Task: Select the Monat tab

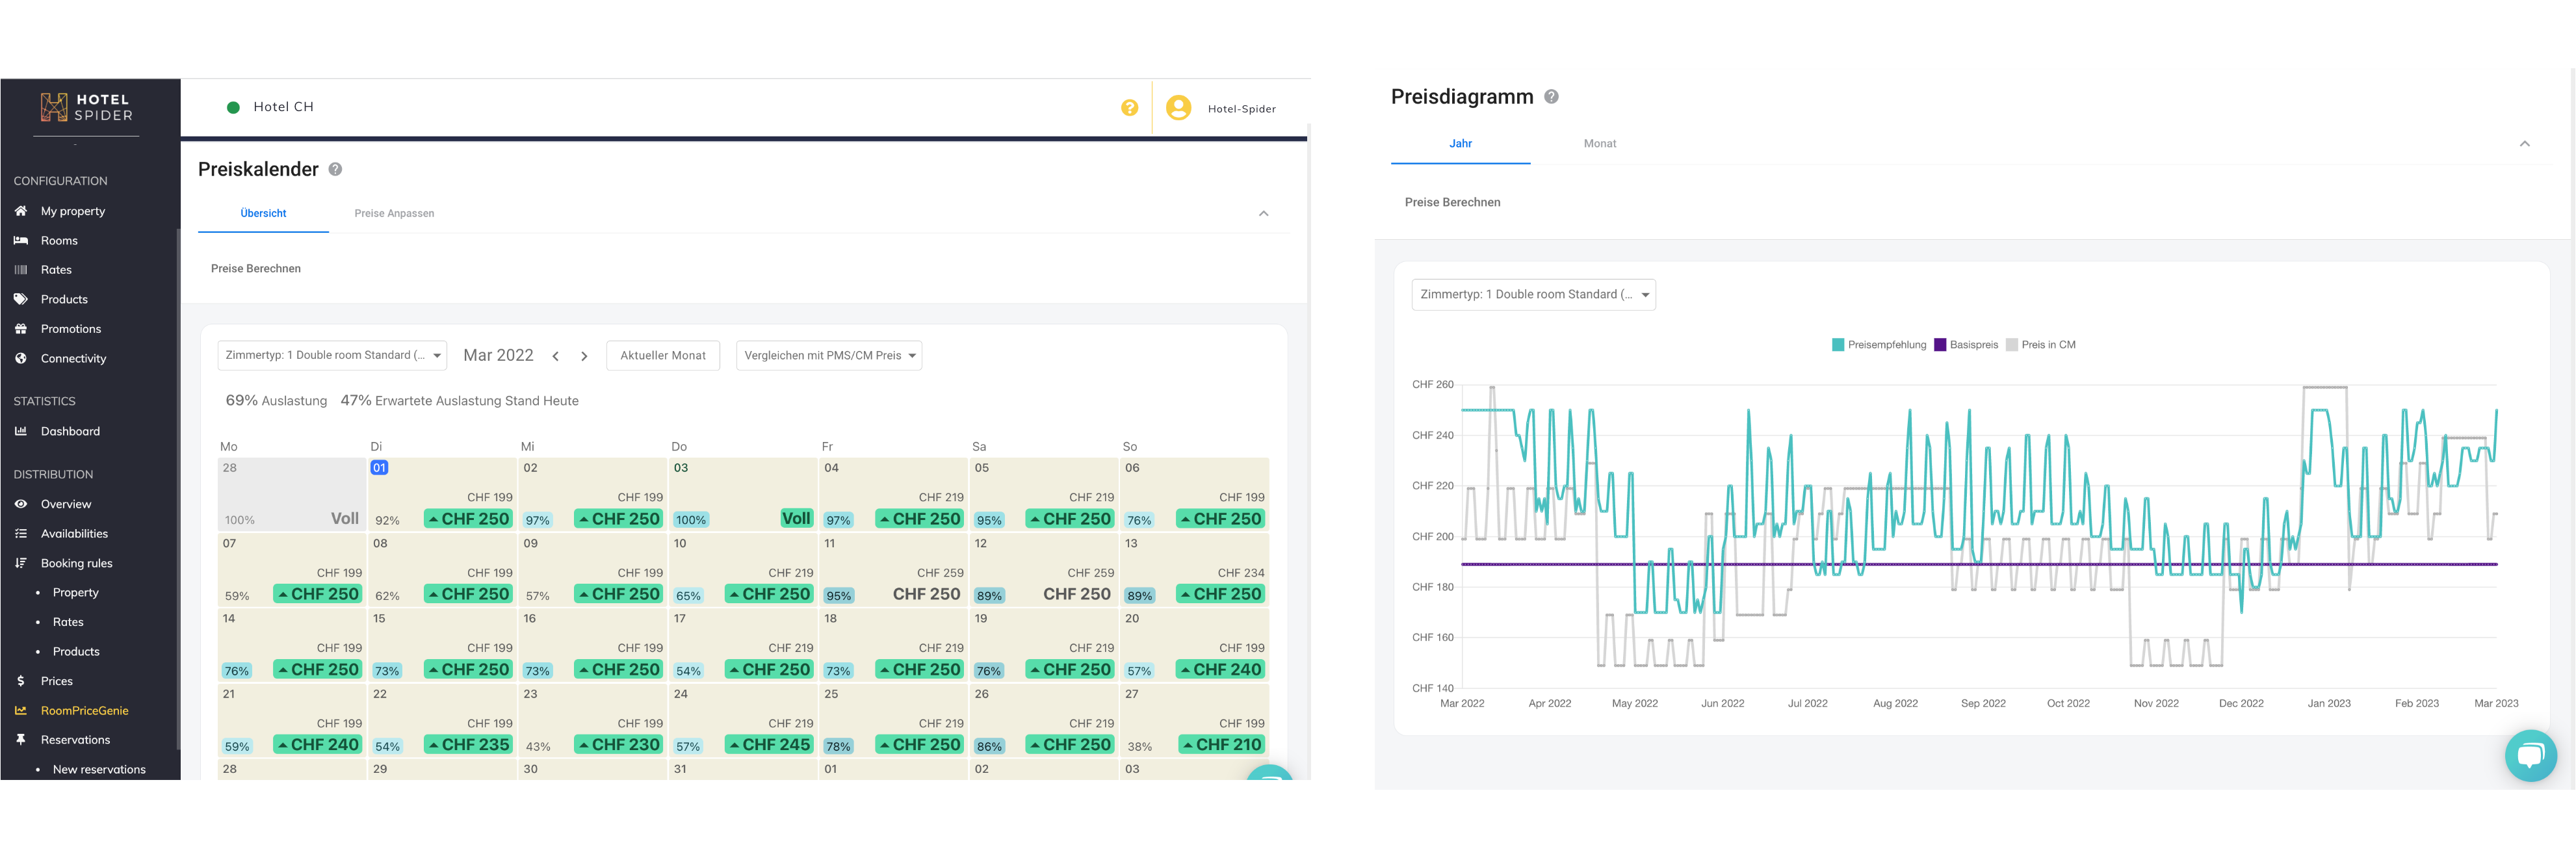Action: (x=1599, y=144)
